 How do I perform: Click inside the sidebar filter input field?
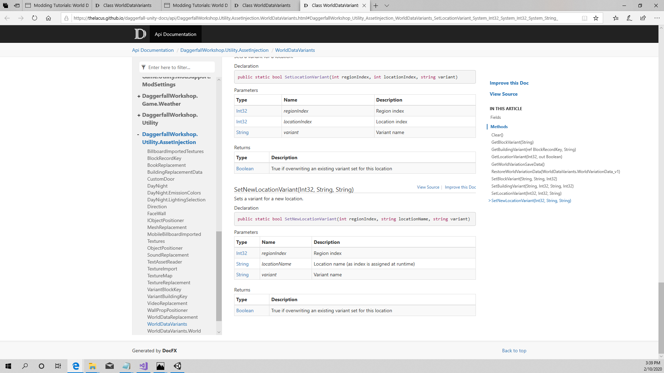(176, 67)
